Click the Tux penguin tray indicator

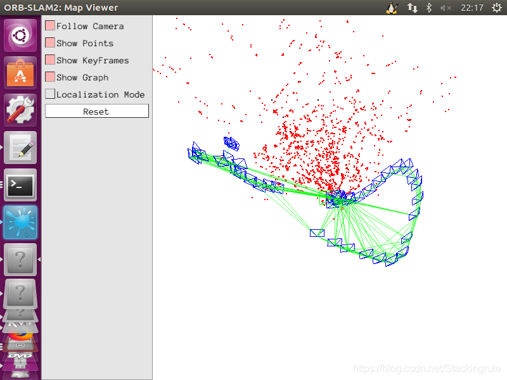tap(392, 8)
